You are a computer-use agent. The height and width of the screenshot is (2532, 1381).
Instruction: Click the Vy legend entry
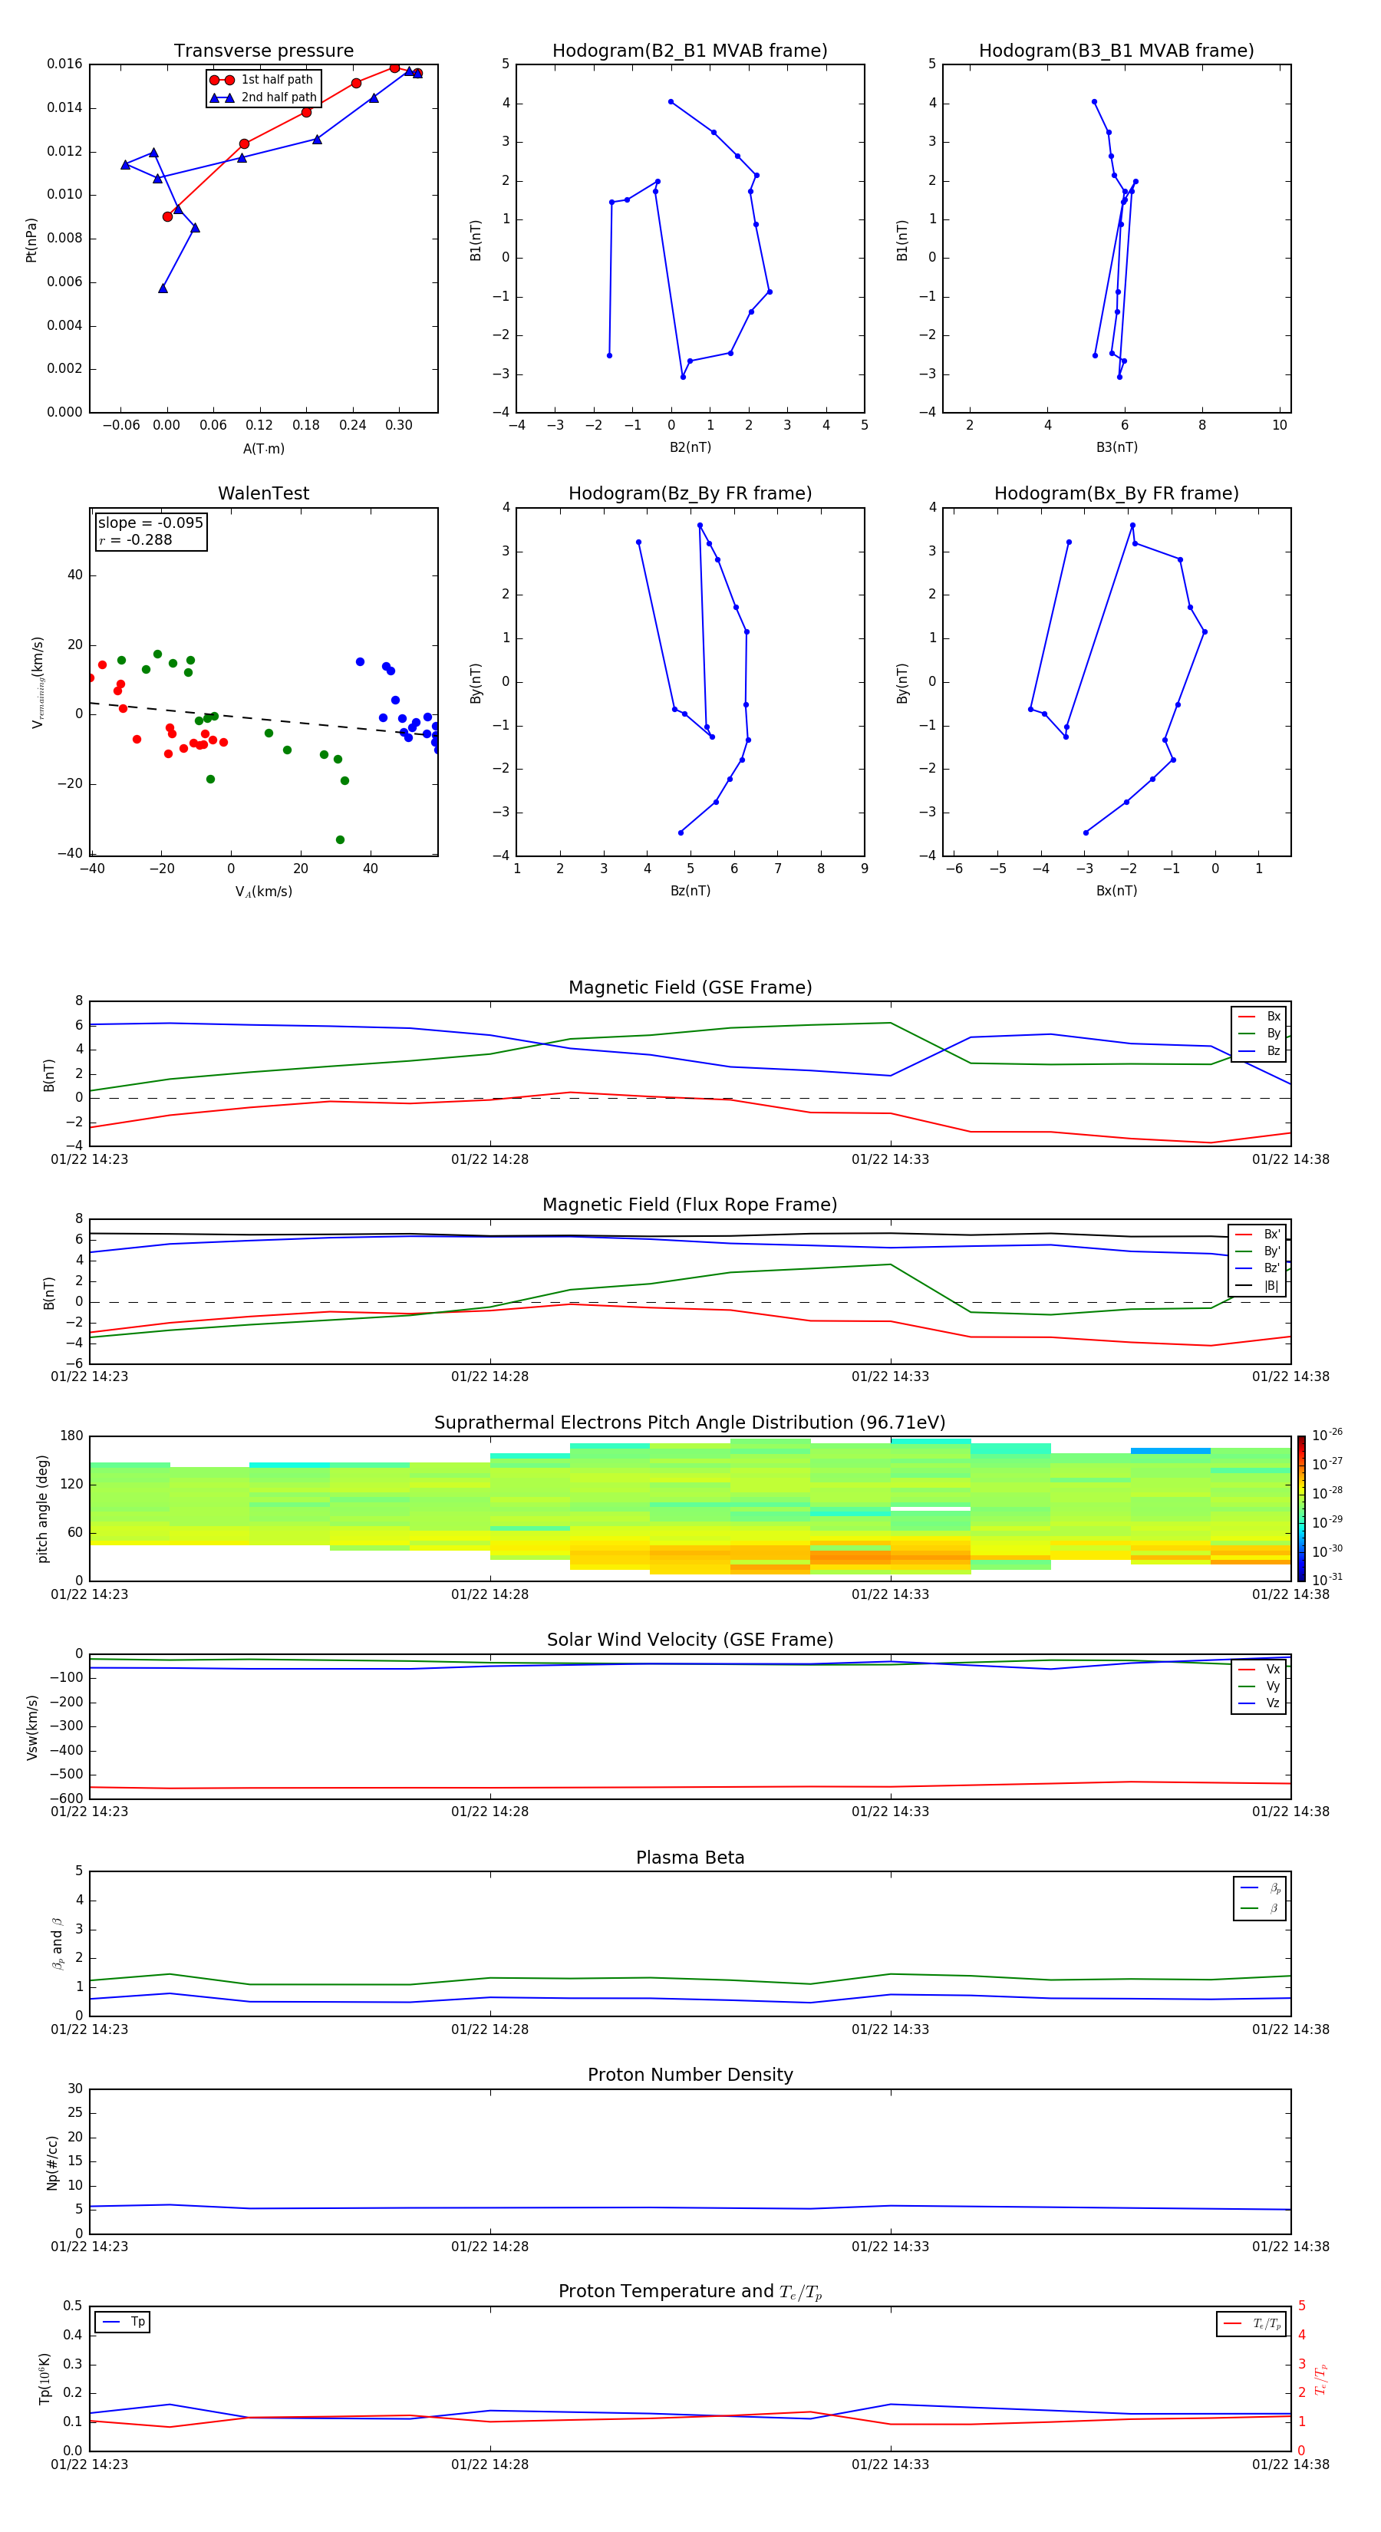1260,1686
